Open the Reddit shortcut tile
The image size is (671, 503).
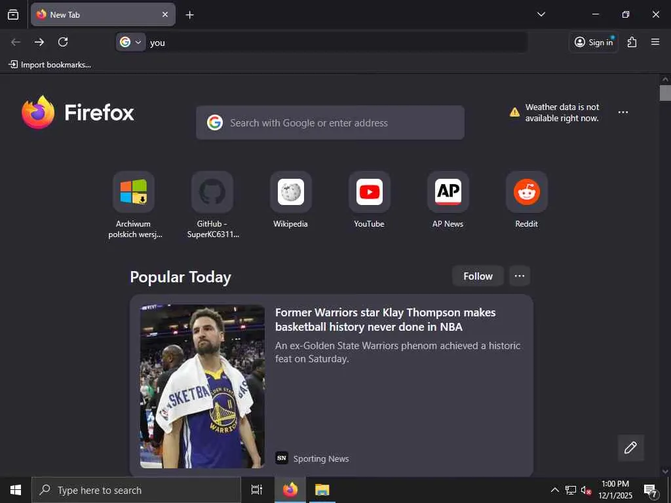coord(527,200)
